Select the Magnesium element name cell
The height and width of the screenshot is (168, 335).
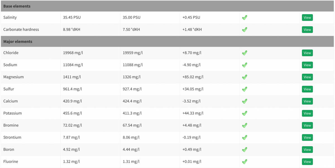(31, 77)
